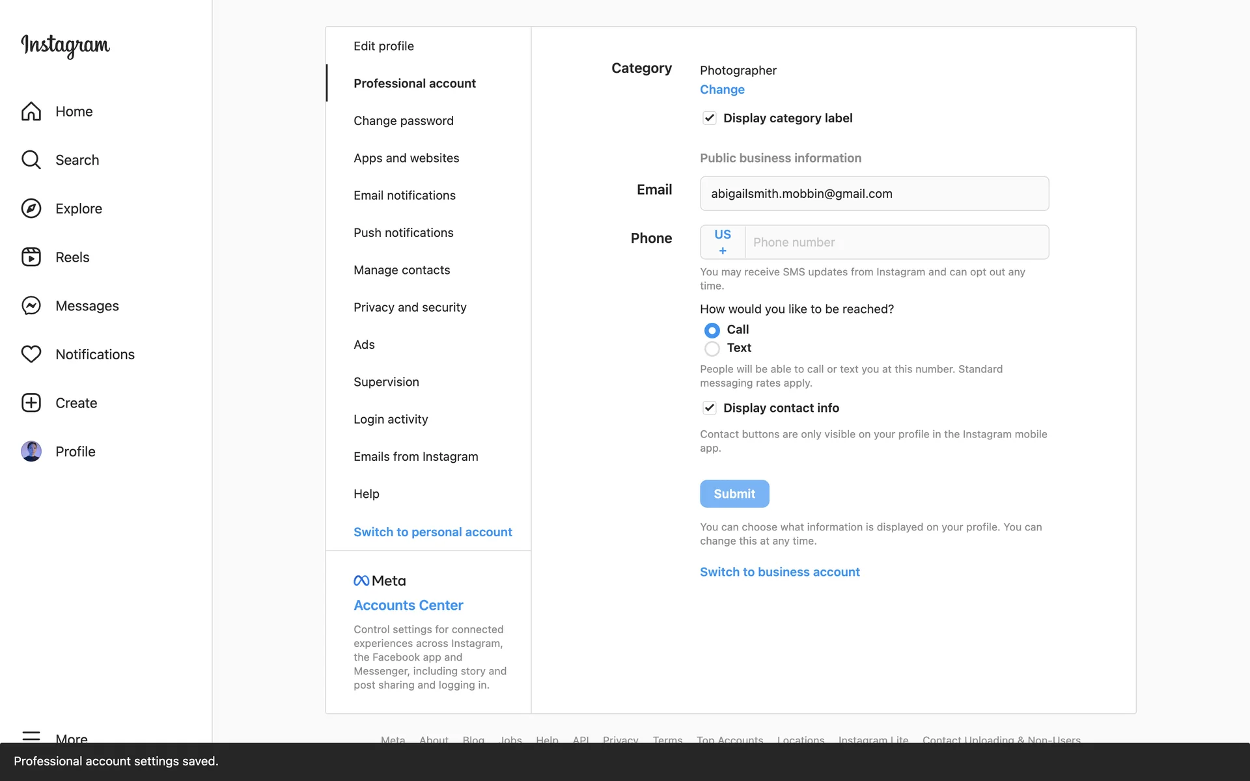Open Privacy and security settings
The width and height of the screenshot is (1250, 781).
(410, 307)
